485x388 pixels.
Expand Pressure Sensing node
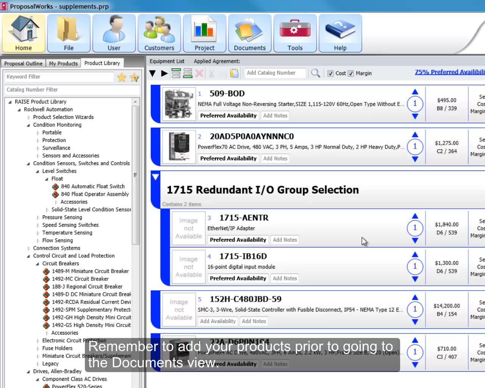(38, 217)
